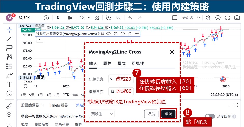Open the Pine編輯器 tab
The image size is (244, 127).
(x=59, y=105)
